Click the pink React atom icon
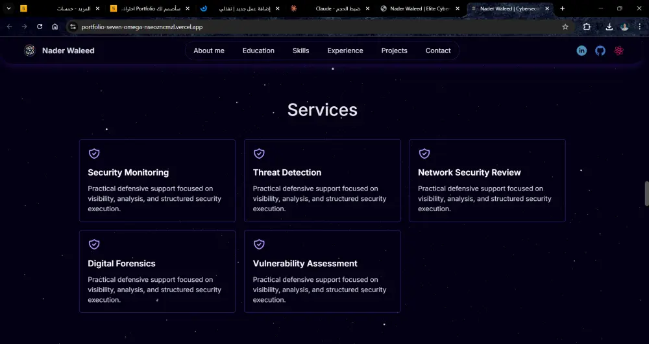 pyautogui.click(x=618, y=51)
